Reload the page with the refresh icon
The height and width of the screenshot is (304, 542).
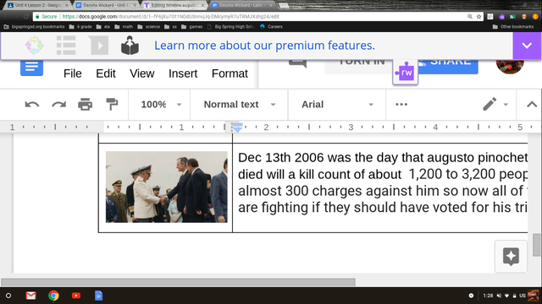(26, 17)
